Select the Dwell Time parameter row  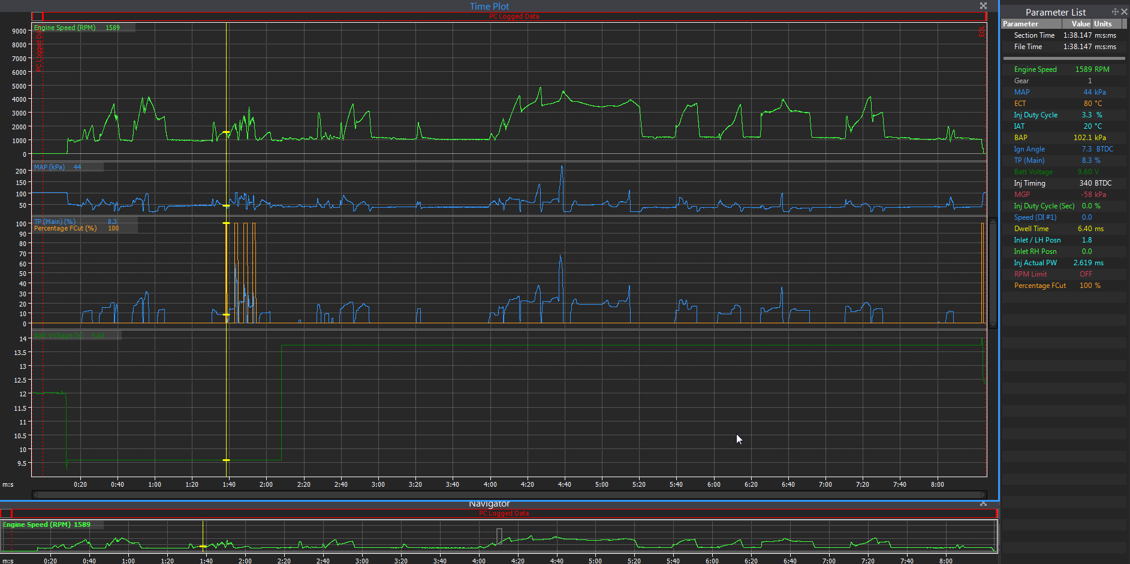(1031, 229)
